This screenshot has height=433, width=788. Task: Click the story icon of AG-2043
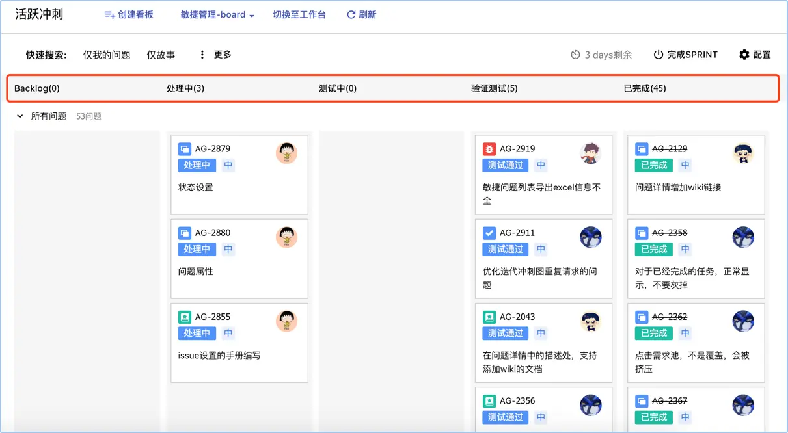(489, 317)
